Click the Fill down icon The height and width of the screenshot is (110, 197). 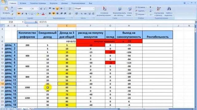151,11
